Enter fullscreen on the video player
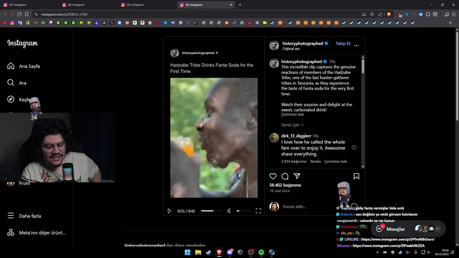Viewport: 459px width, 258px height. click(x=258, y=211)
